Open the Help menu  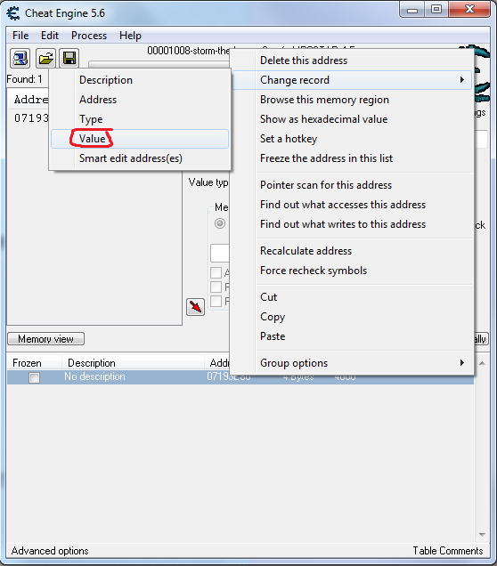[x=130, y=36]
